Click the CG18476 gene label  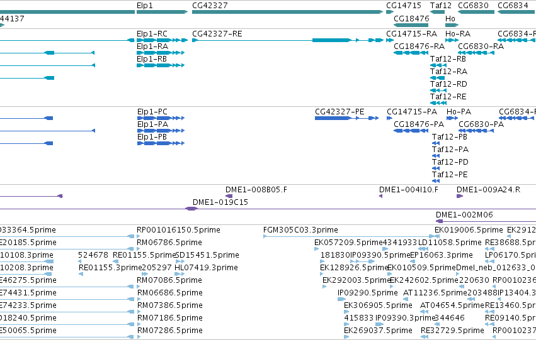411,18
